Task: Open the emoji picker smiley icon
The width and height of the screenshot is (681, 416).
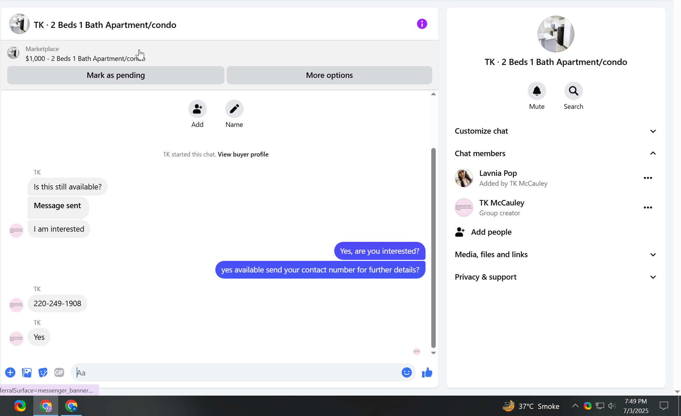Action: [406, 372]
